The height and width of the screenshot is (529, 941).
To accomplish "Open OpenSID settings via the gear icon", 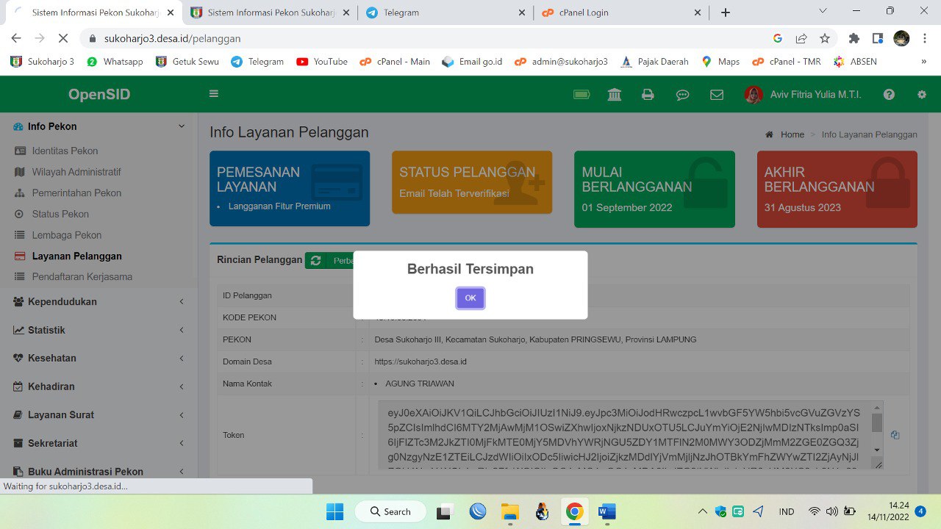I will coord(920,93).
